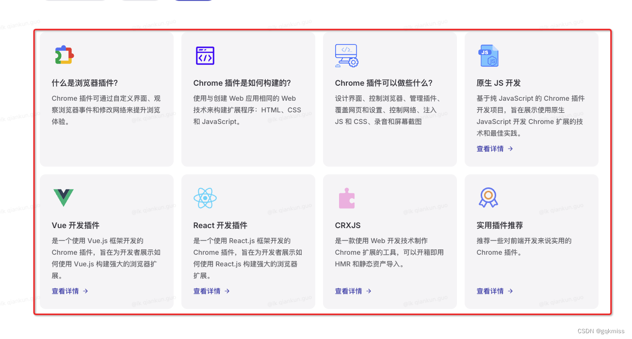Select the Chrome 插件是如何构建的? heading

pos(242,83)
